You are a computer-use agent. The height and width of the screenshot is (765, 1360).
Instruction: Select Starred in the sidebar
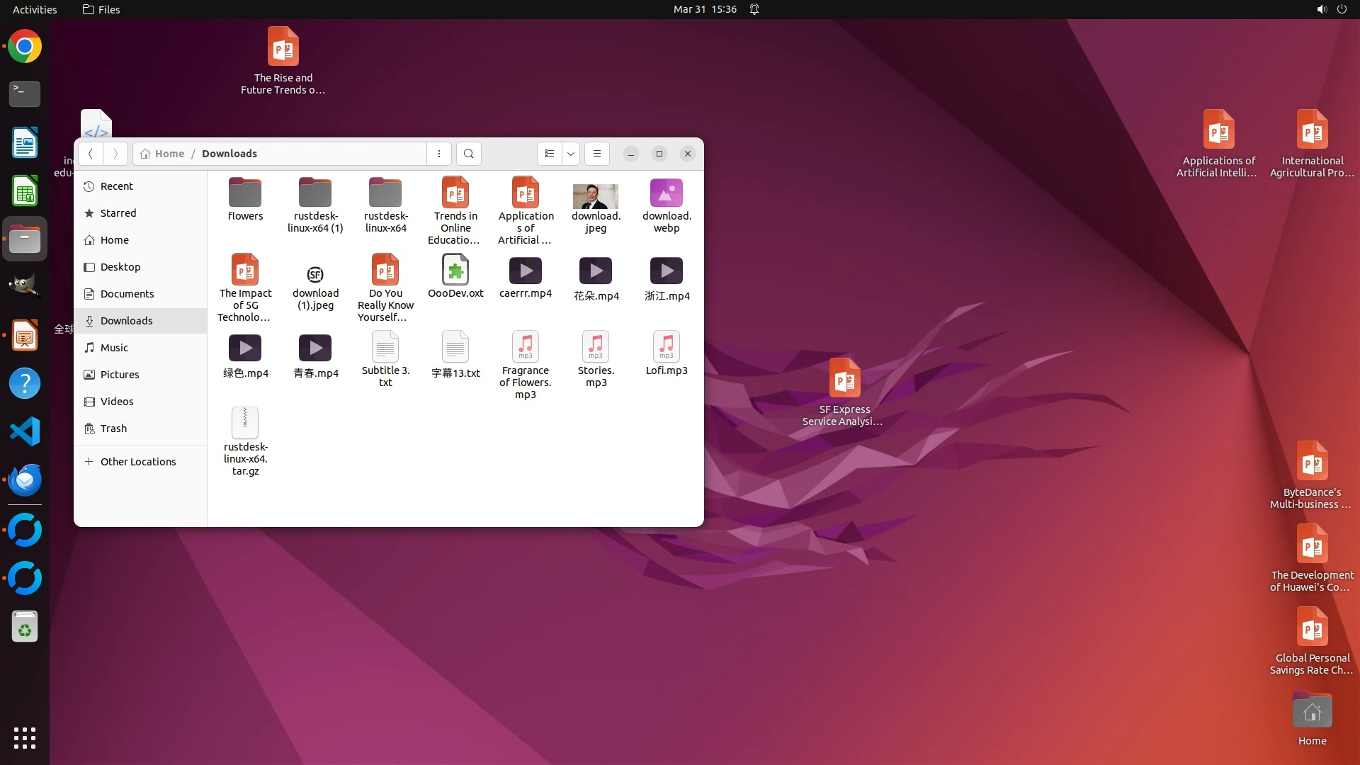click(118, 213)
